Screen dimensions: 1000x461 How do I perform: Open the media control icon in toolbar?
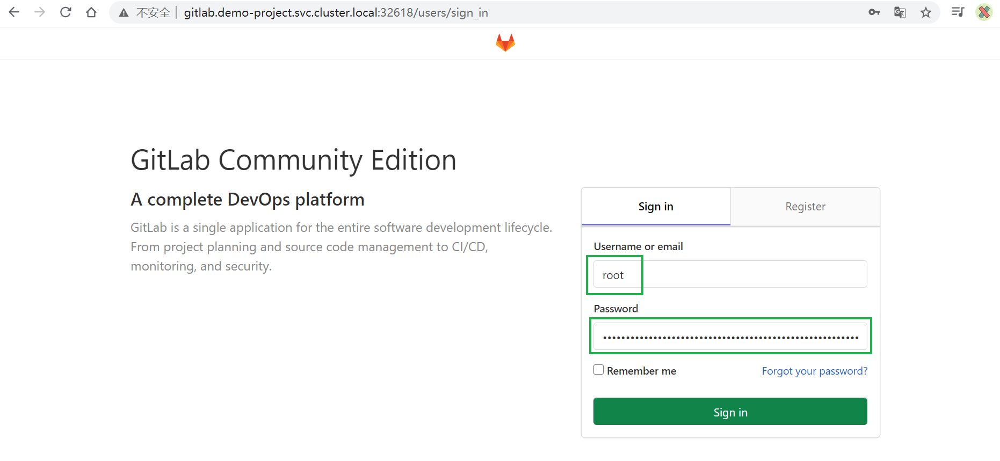tap(958, 12)
